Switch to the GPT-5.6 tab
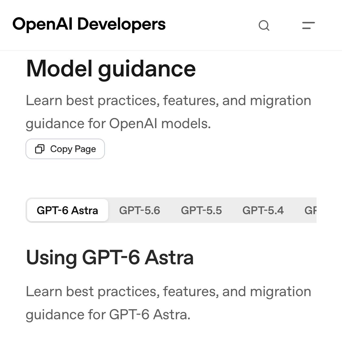Viewport: 342px width, 337px height. [x=139, y=210]
